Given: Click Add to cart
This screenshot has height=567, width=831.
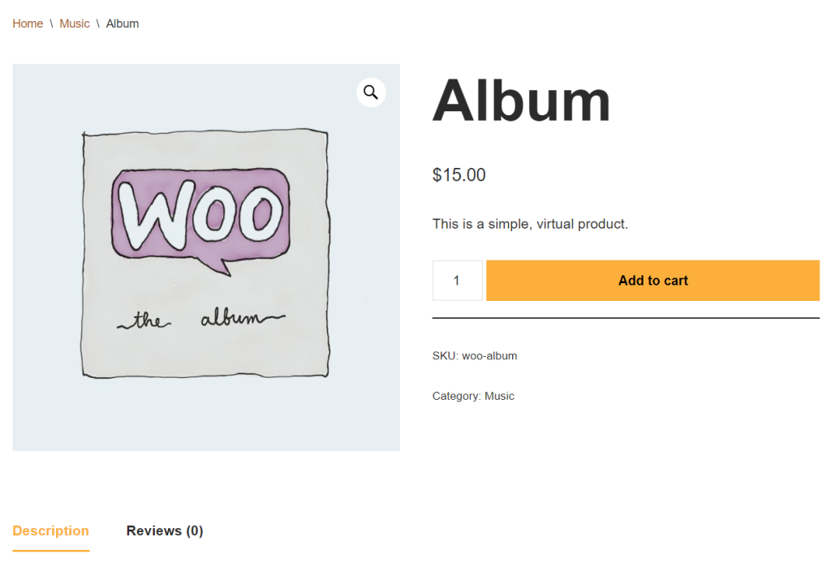Looking at the screenshot, I should [652, 280].
